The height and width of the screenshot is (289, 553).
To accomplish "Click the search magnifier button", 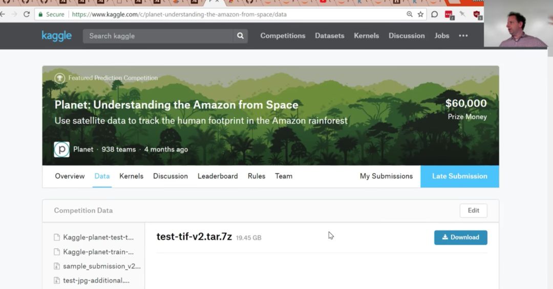I will coord(240,36).
